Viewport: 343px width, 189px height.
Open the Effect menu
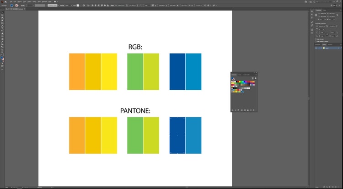(x=34, y=1)
